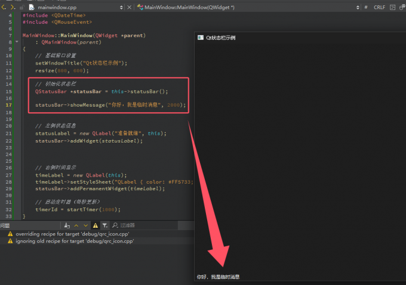The width and height of the screenshot is (406, 285).
Task: Close the mainwindow.cpp document
Action: click(130, 7)
